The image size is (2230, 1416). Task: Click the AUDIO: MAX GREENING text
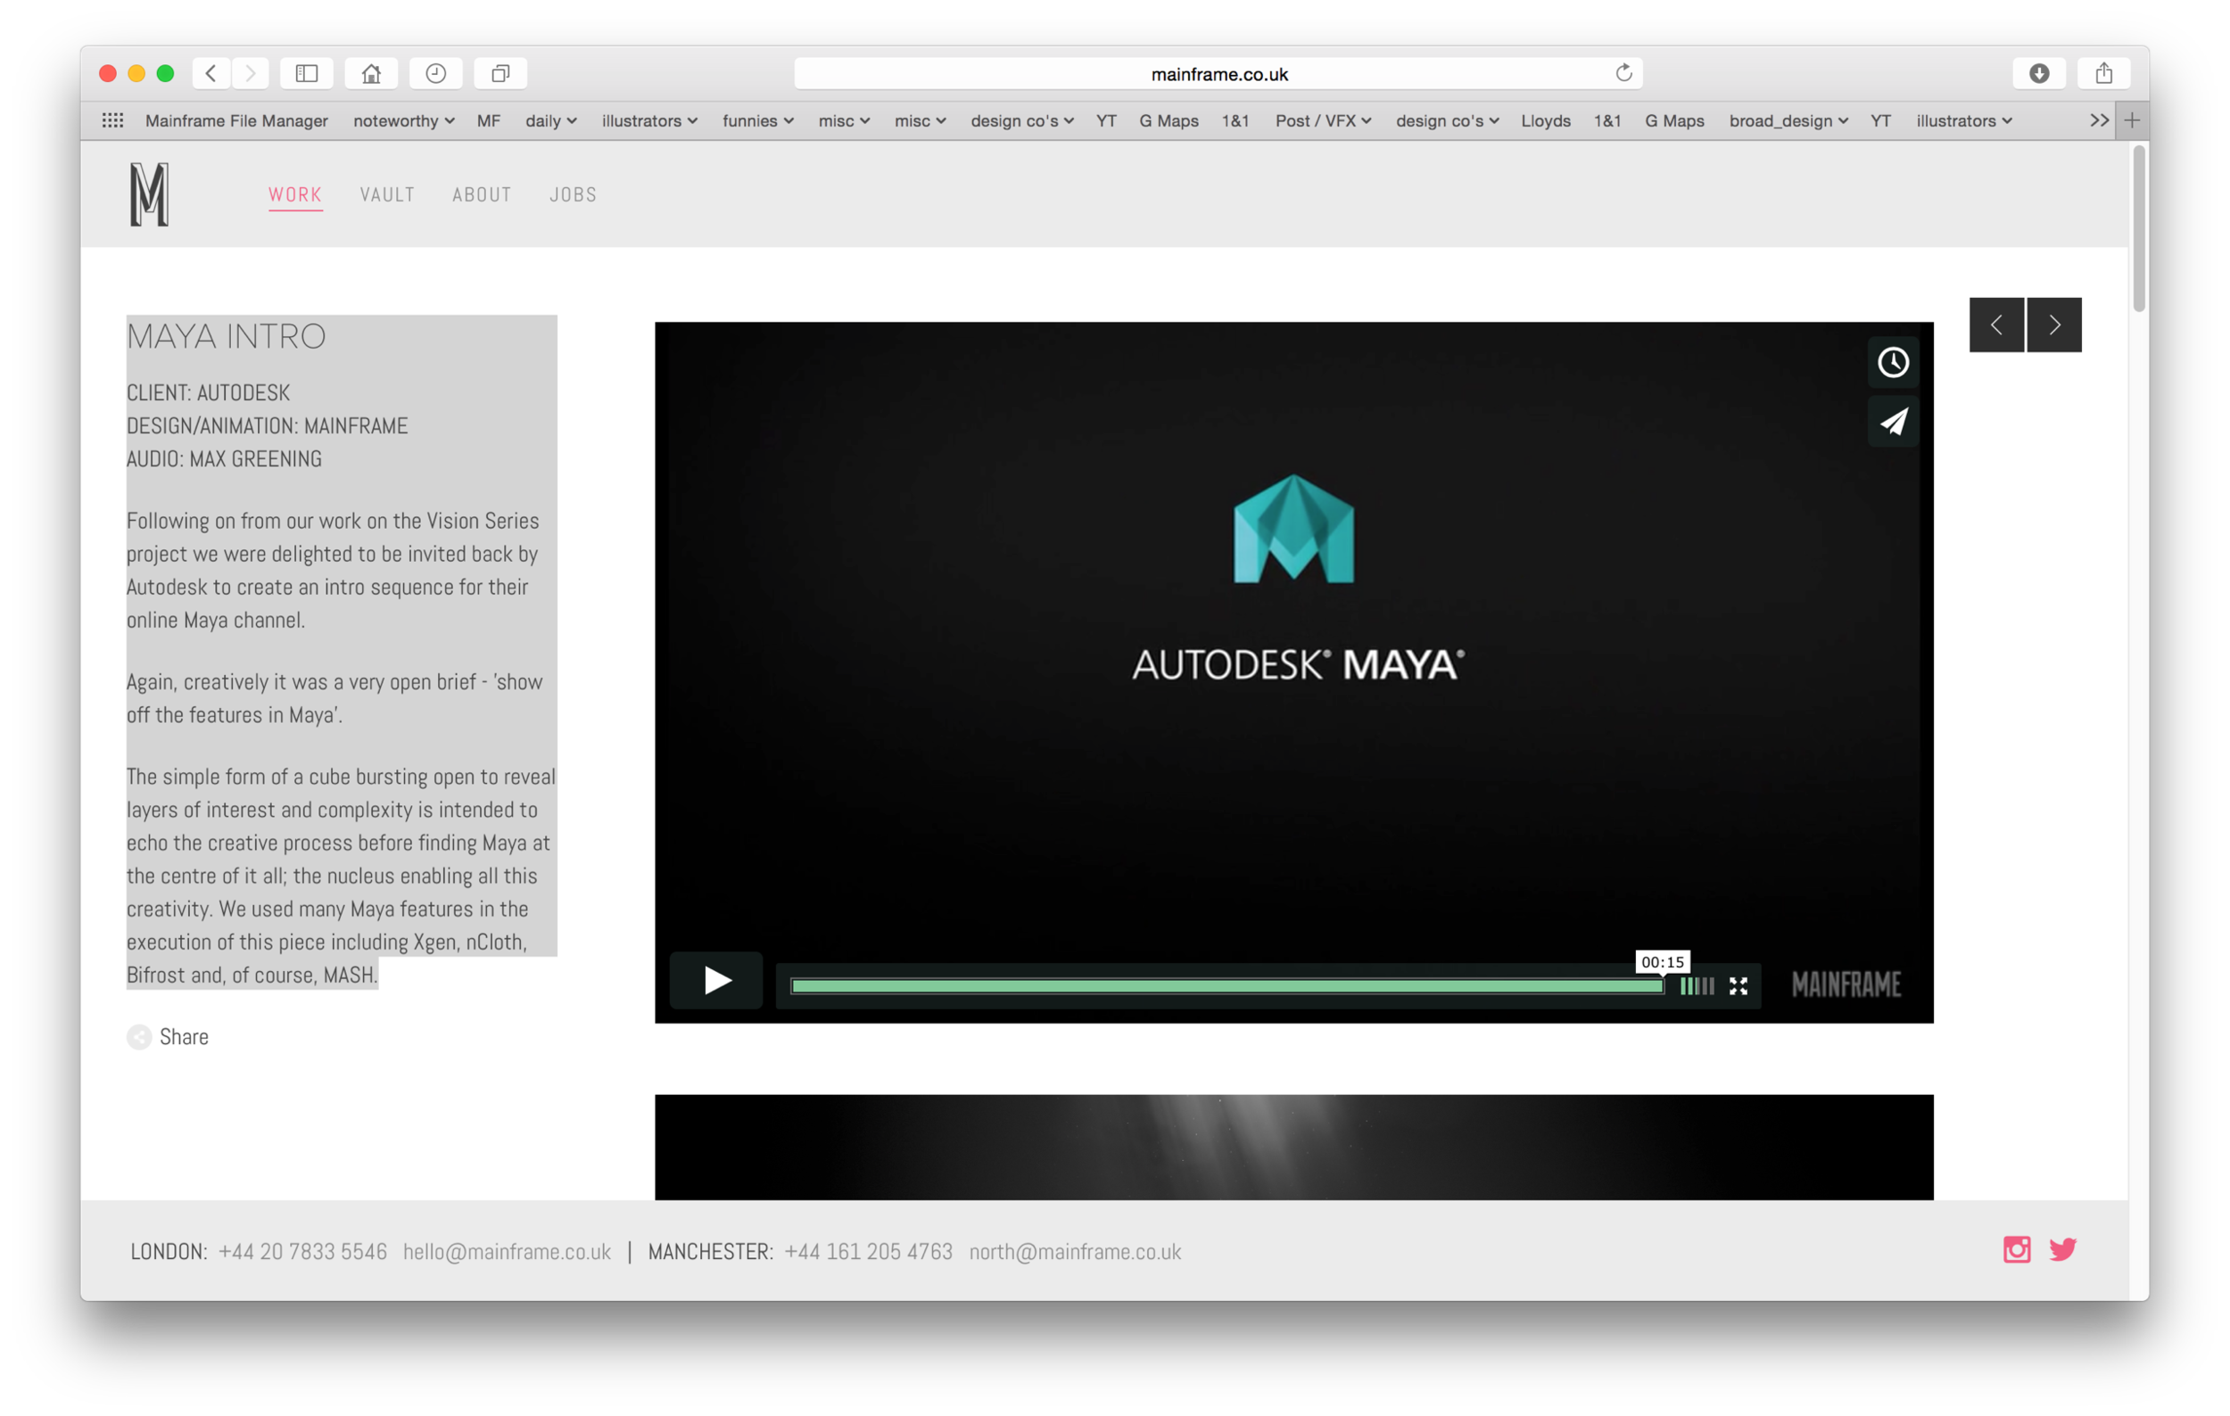[224, 459]
